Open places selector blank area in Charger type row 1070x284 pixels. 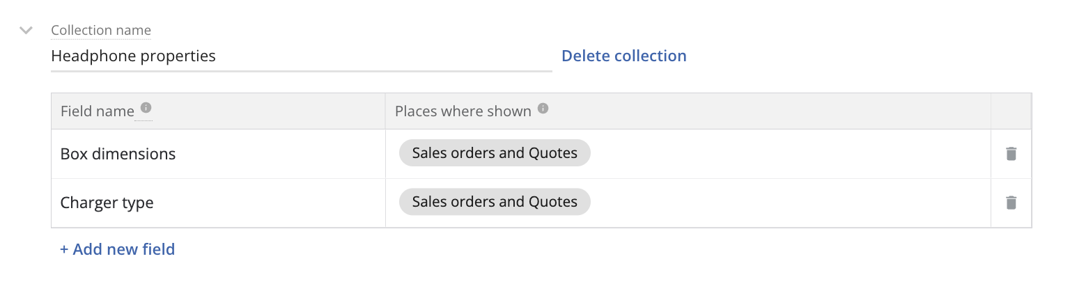(x=791, y=203)
